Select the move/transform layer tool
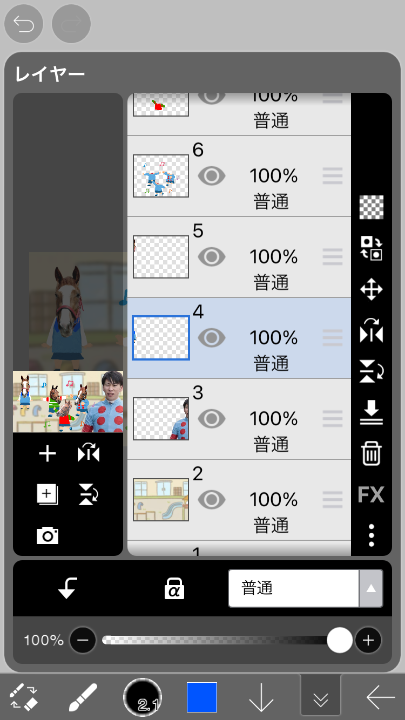This screenshot has height=720, width=405. pos(372,290)
